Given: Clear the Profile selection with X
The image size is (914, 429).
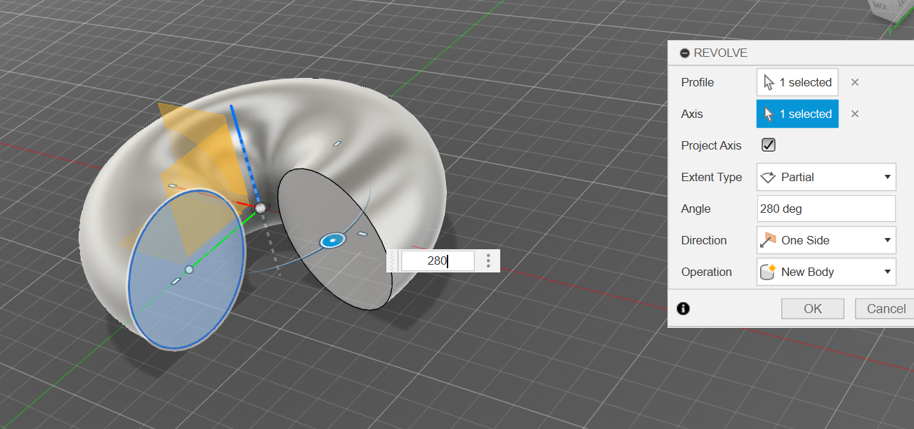Looking at the screenshot, I should click(x=855, y=82).
